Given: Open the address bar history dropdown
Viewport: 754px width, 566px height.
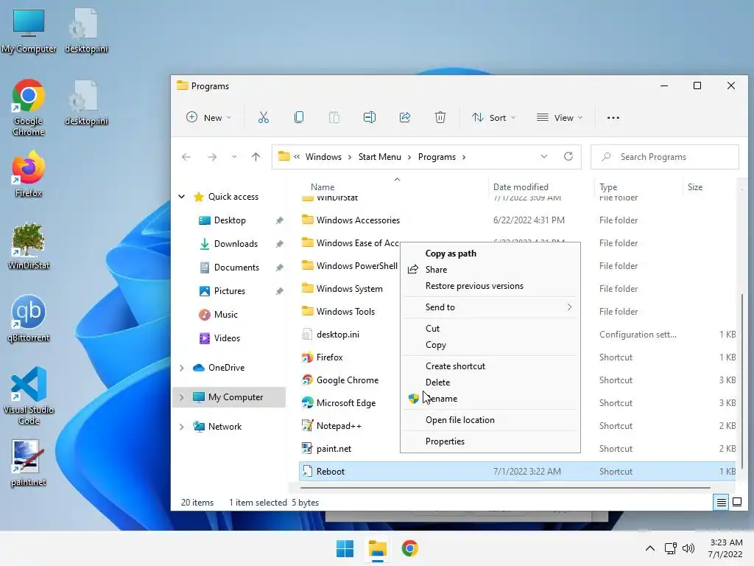Looking at the screenshot, I should click(544, 156).
